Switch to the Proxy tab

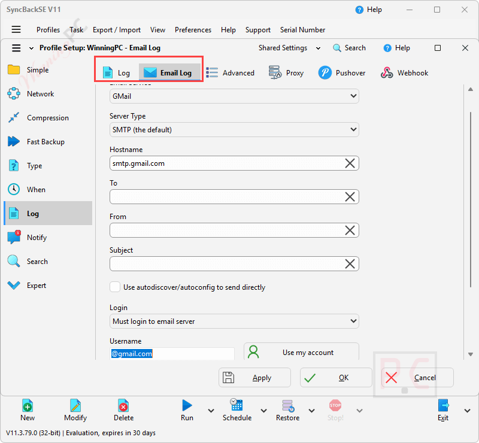pos(286,72)
